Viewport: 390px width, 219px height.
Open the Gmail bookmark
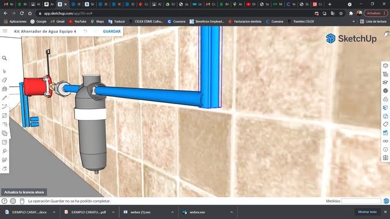tap(57, 22)
